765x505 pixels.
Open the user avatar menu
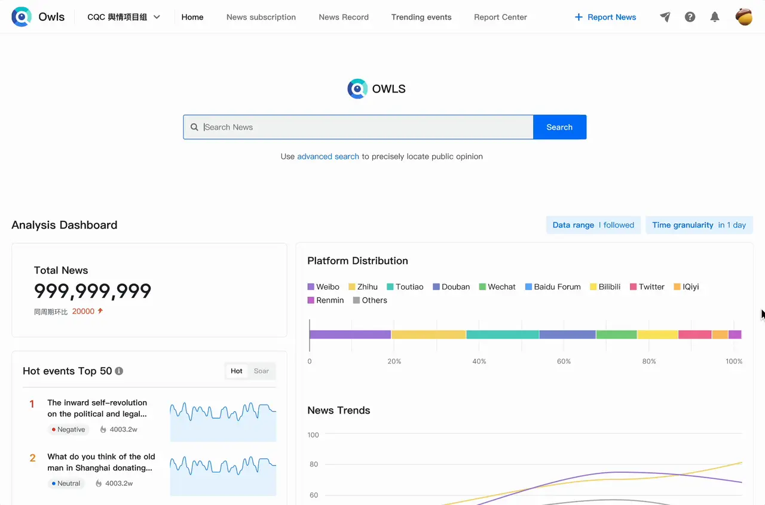744,17
